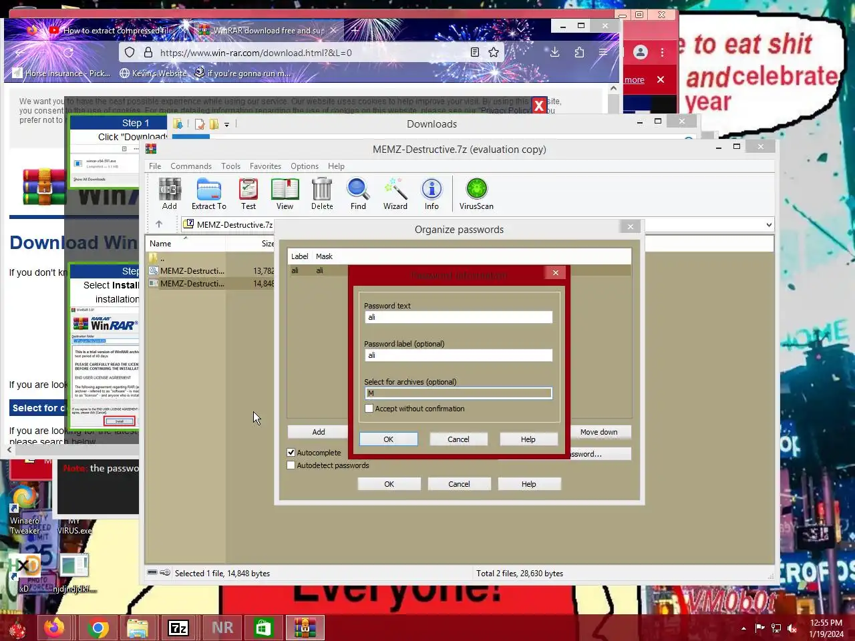
Task: Click the Move down button
Action: point(598,432)
